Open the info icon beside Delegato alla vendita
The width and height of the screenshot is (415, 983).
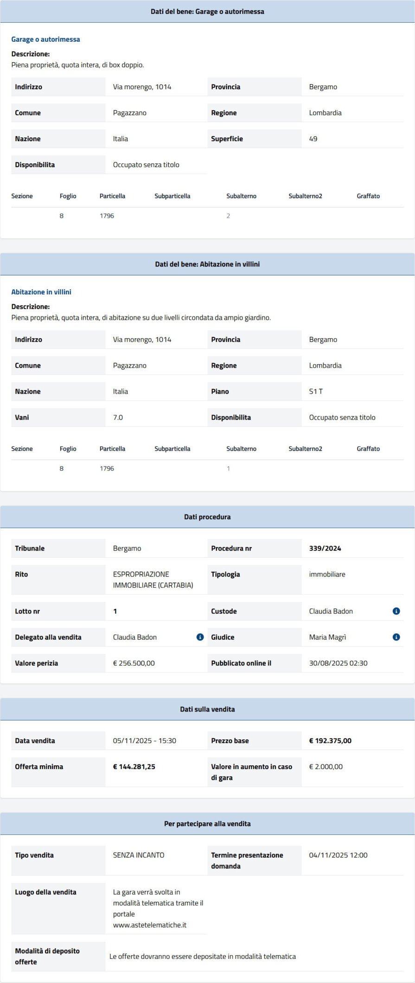200,637
